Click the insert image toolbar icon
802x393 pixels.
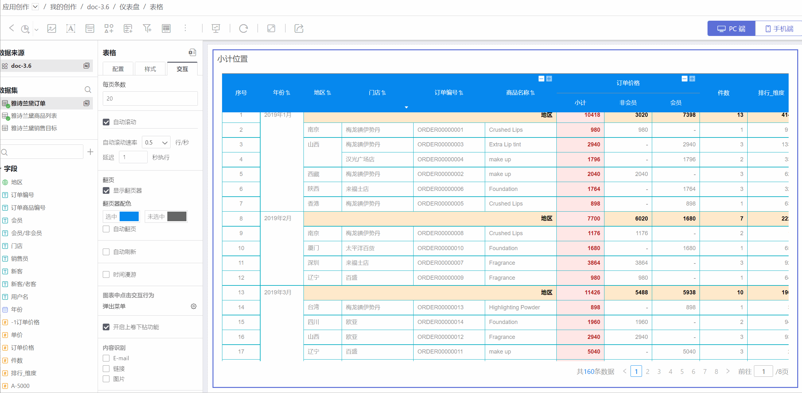[52, 29]
